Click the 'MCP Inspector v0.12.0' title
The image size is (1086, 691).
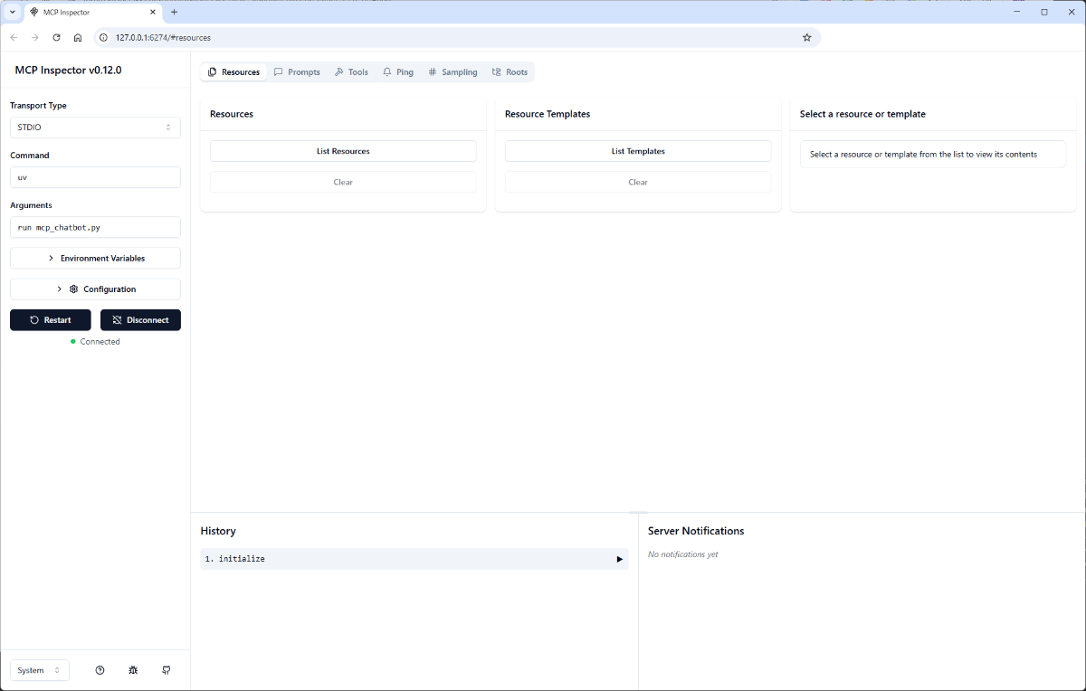(68, 70)
